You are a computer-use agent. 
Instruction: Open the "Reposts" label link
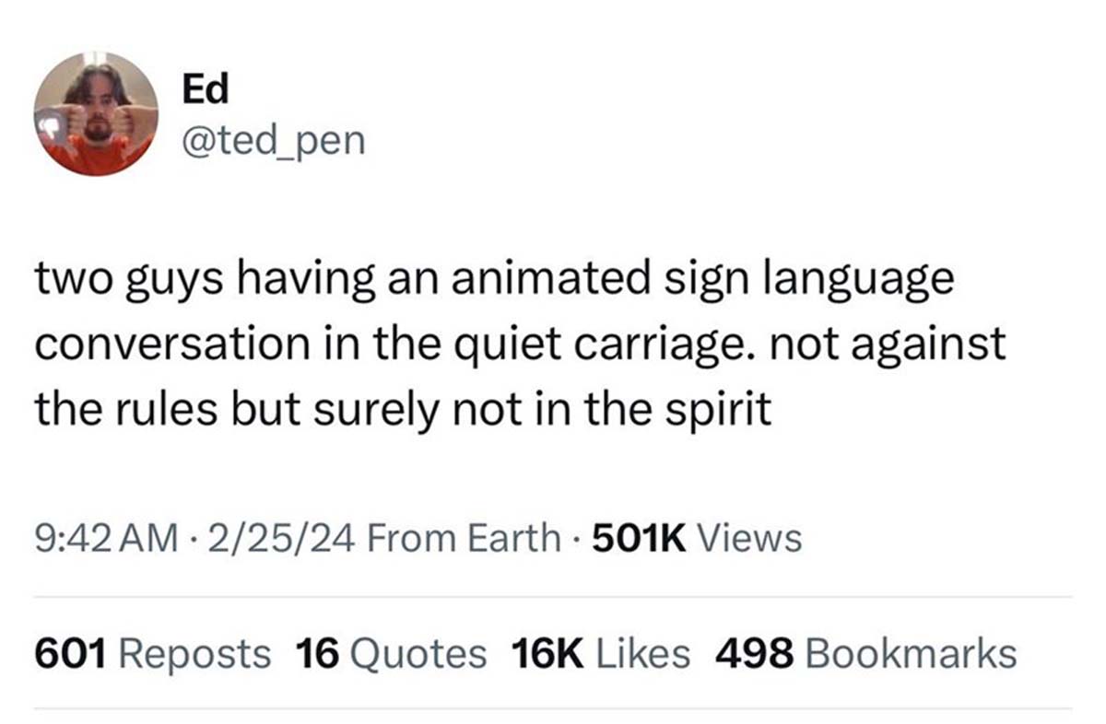[x=195, y=654]
